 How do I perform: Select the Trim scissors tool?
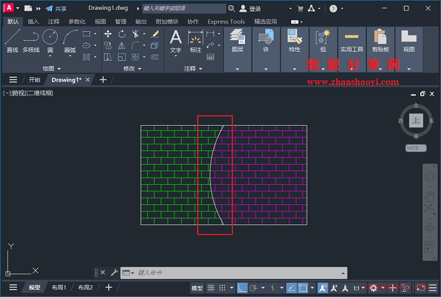(136, 34)
